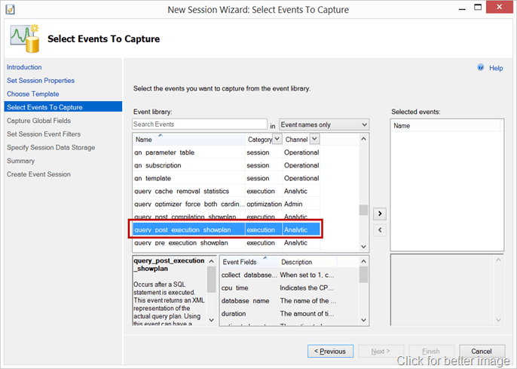Image resolution: width=517 pixels, height=369 pixels.
Task: Cancel the New Session Wizard
Action: (x=481, y=351)
